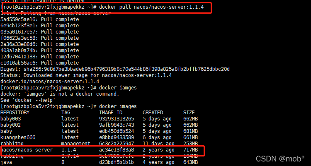
Task: Click the "See 'docker --help'" line
Action: click(28, 100)
